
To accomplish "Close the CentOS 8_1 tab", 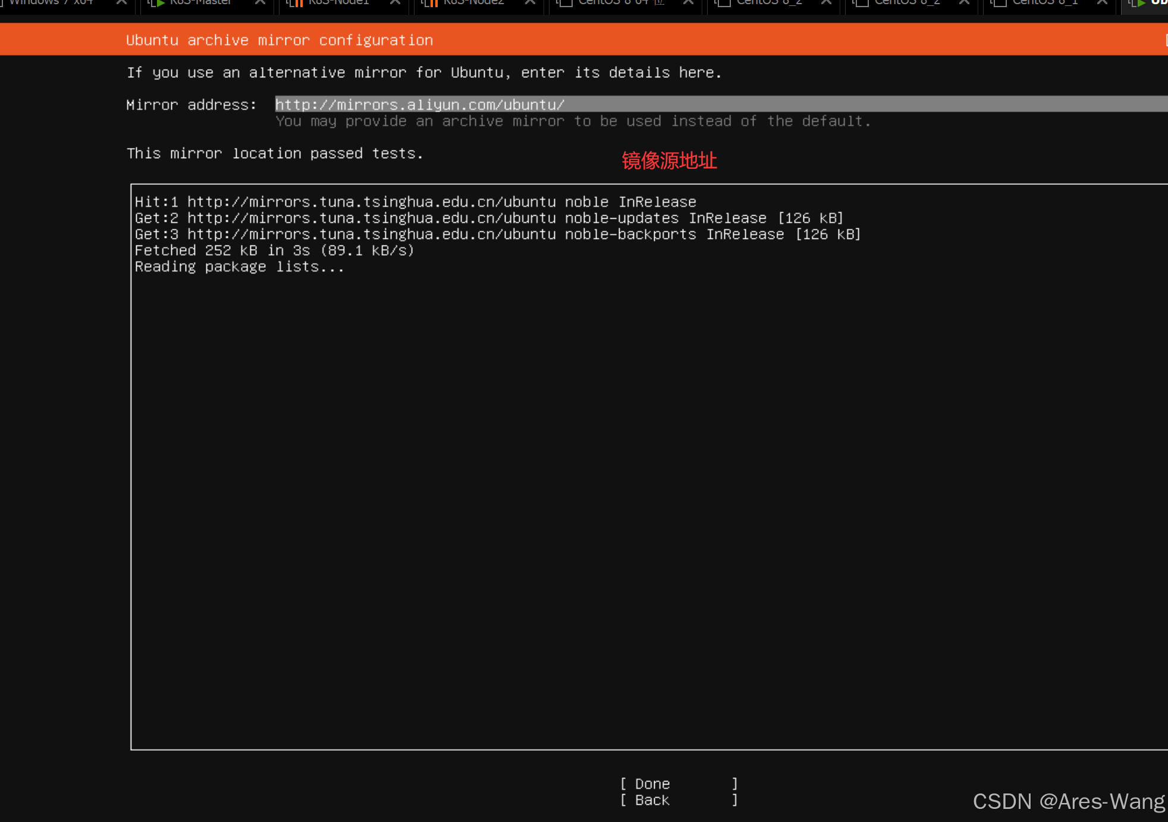I will 1102,2.
